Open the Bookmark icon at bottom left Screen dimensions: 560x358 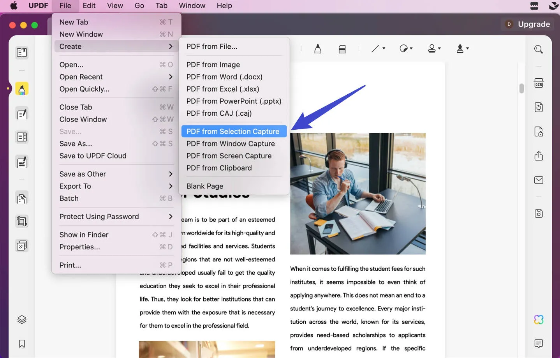[x=21, y=344]
